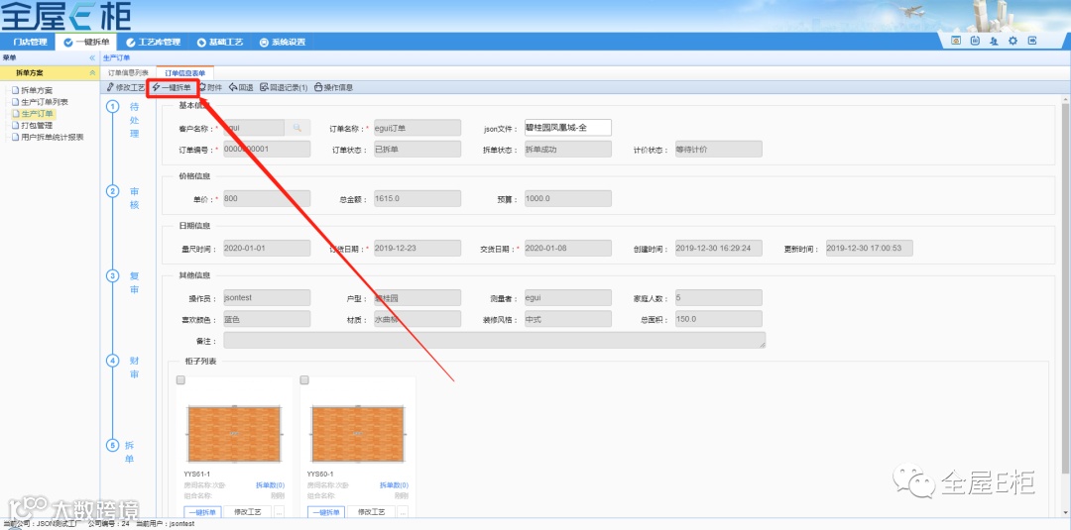Click the json文件 input field
The width and height of the screenshot is (1071, 530).
[x=567, y=128]
